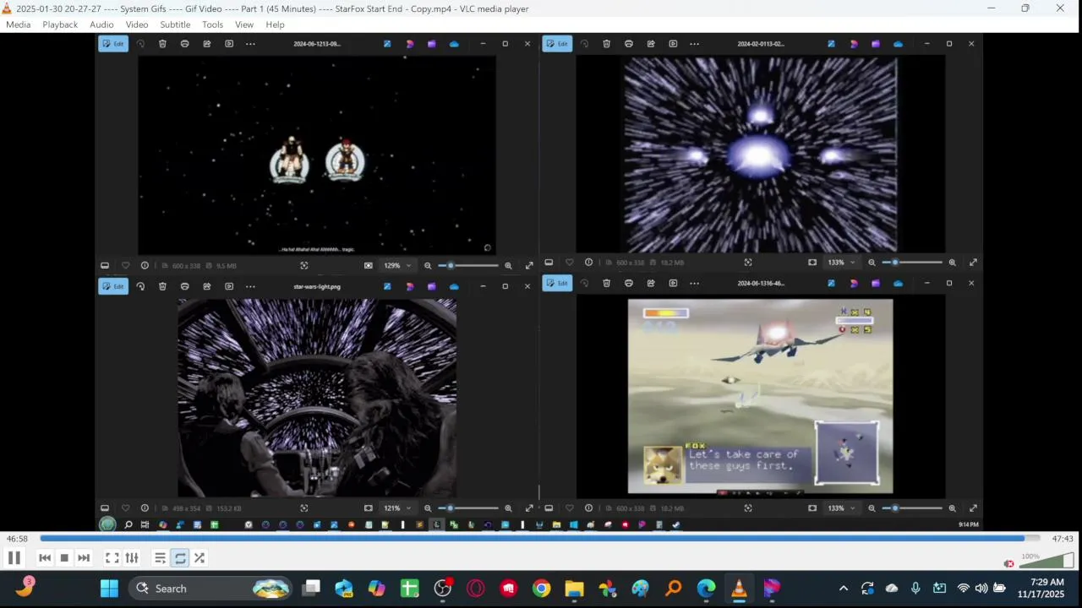The width and height of the screenshot is (1082, 608).
Task: Open the Video menu
Action: 137,24
